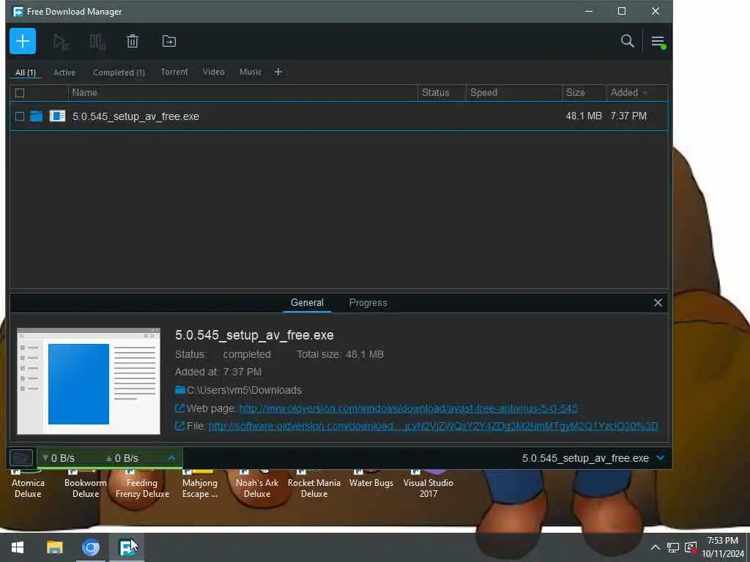Click the network tray icon

pos(672,547)
